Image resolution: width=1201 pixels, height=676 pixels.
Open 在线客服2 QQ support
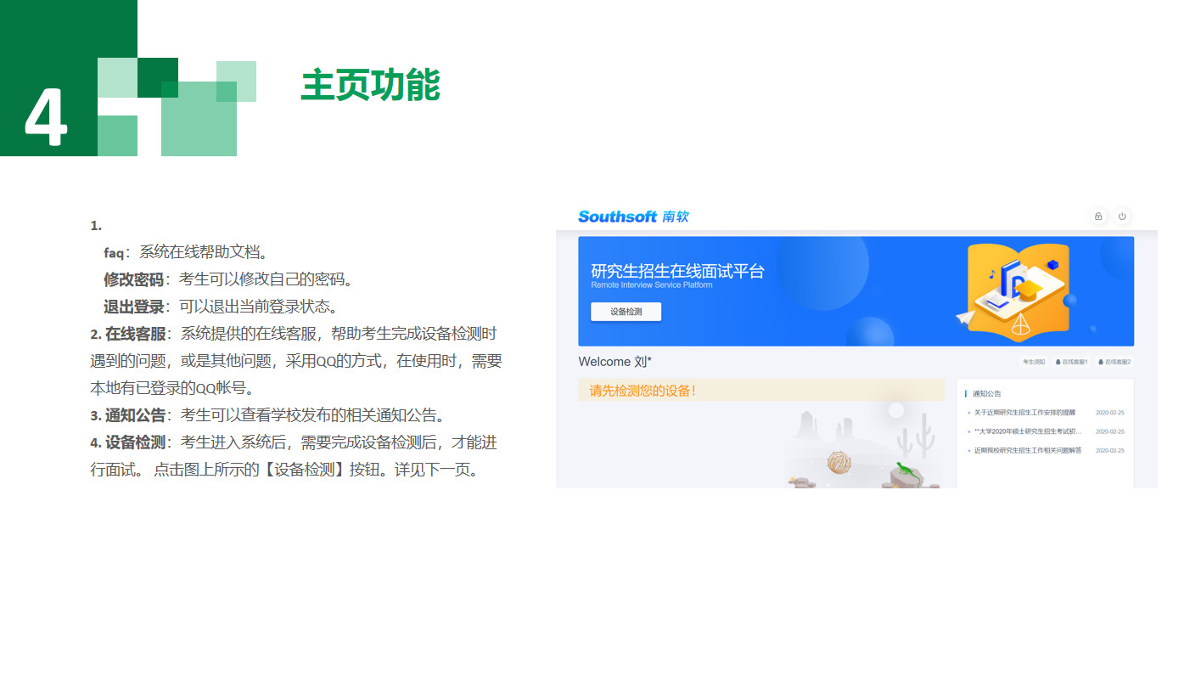pyautogui.click(x=1114, y=362)
